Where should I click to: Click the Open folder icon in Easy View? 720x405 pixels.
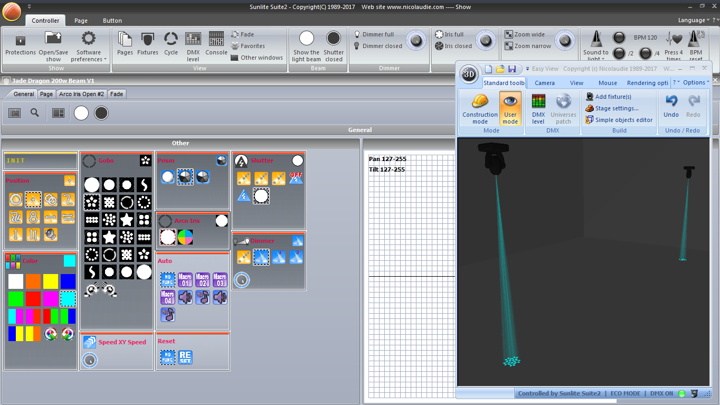(x=500, y=69)
